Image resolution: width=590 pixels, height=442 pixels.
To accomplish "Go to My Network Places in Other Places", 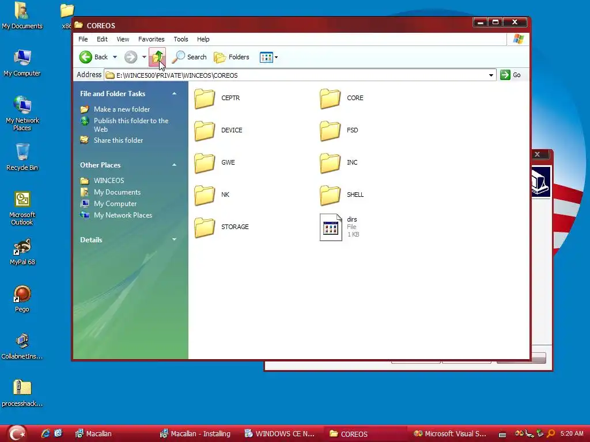I will coord(123,215).
